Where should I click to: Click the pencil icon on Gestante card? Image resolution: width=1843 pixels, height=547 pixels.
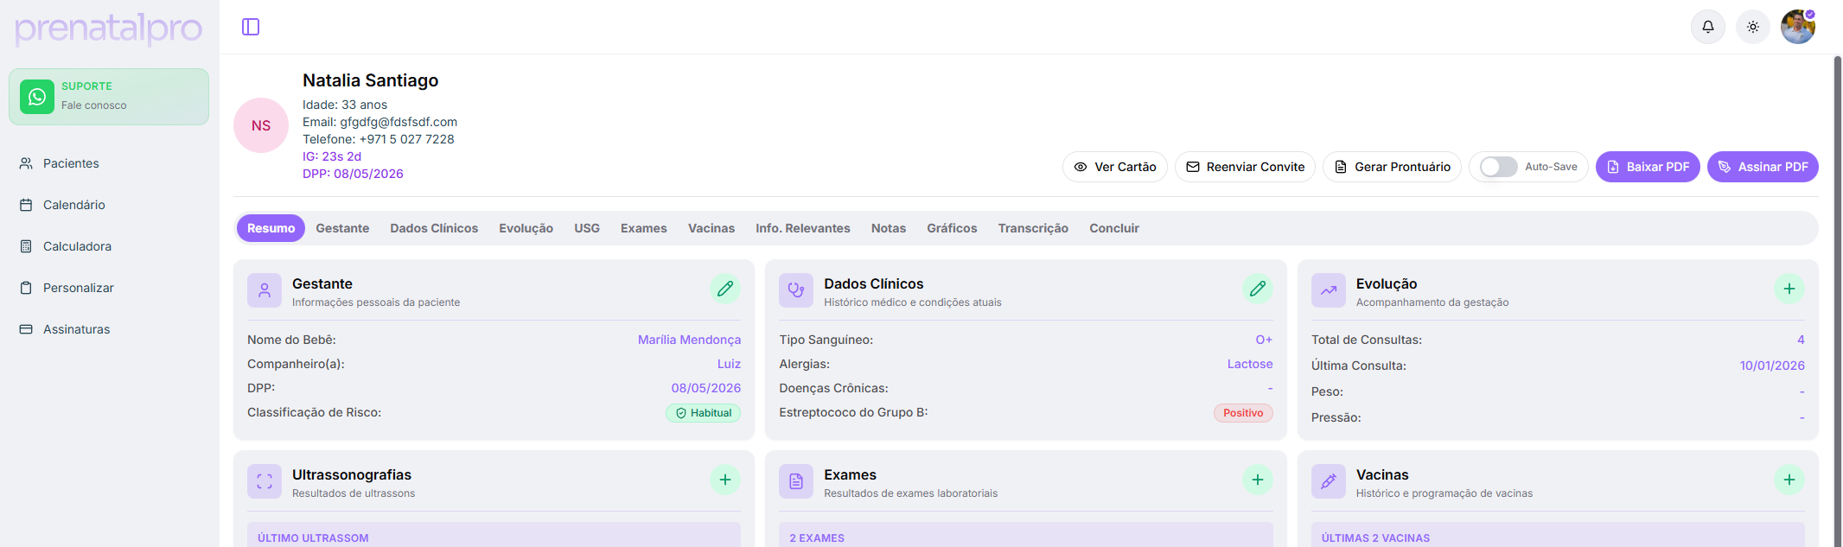tap(724, 289)
